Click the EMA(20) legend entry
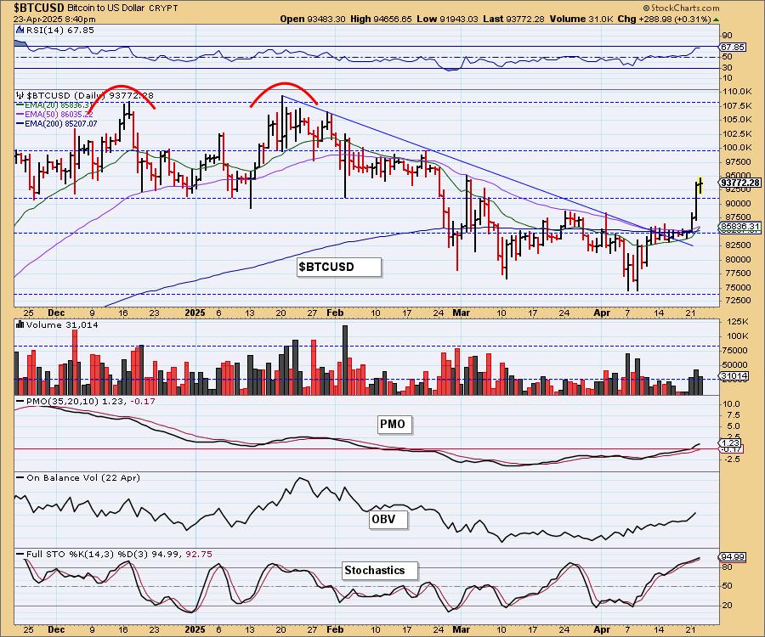This screenshot has width=765, height=637. coord(54,104)
